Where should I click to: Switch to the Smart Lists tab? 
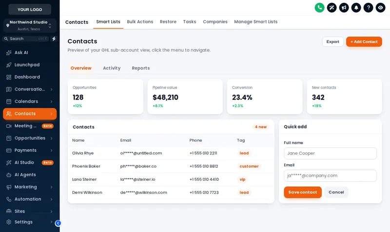tap(108, 22)
